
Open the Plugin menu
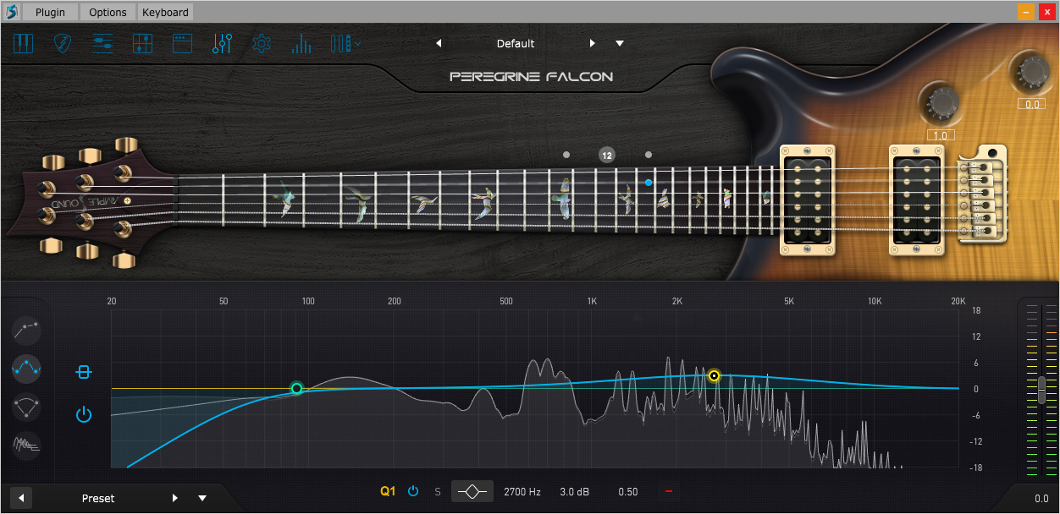[50, 12]
